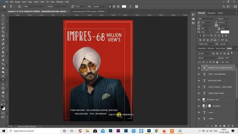Select the Blur tool
Screen dimensions: 238x134
(3, 68)
